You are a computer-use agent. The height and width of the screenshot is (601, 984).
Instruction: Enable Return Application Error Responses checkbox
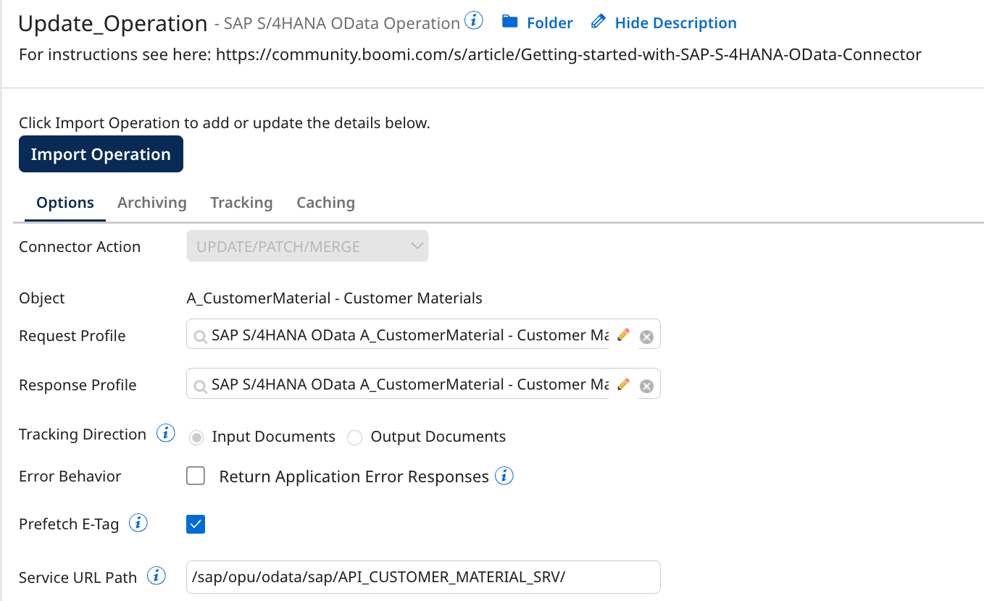pyautogui.click(x=196, y=476)
